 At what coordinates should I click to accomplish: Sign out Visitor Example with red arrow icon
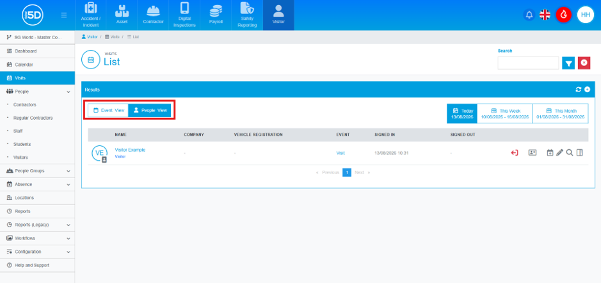pos(515,152)
